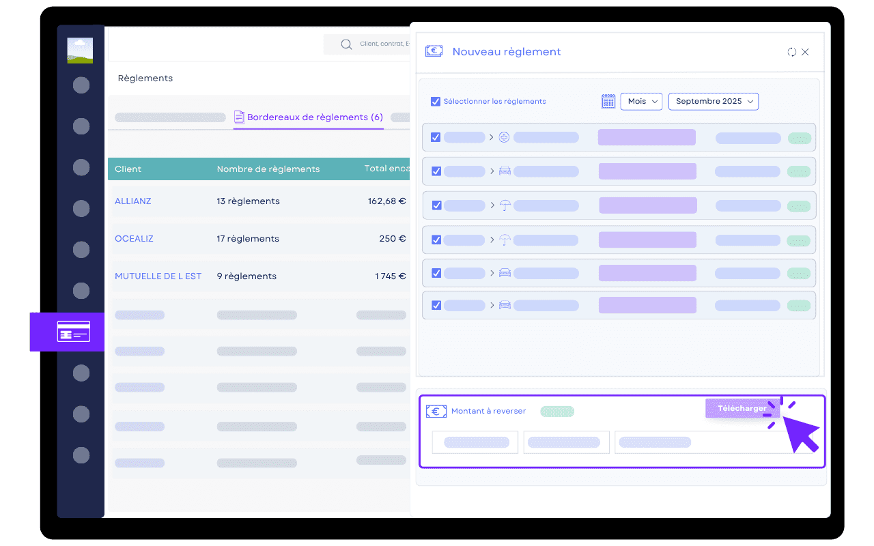Open the ALLIANZ client link
Viewport: 874px width, 546px height.
click(x=133, y=201)
